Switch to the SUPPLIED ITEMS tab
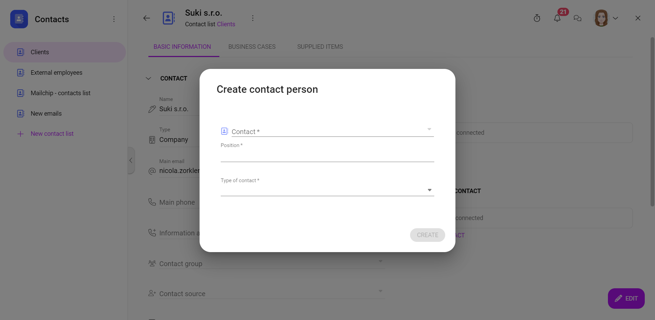This screenshot has height=320, width=655. click(320, 47)
